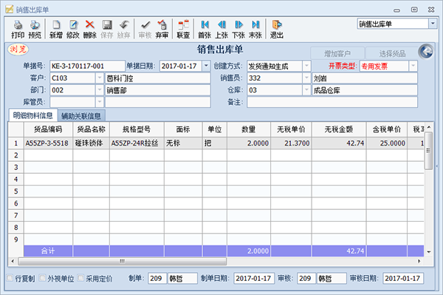Expand the 部门 dropdown

click(100, 90)
